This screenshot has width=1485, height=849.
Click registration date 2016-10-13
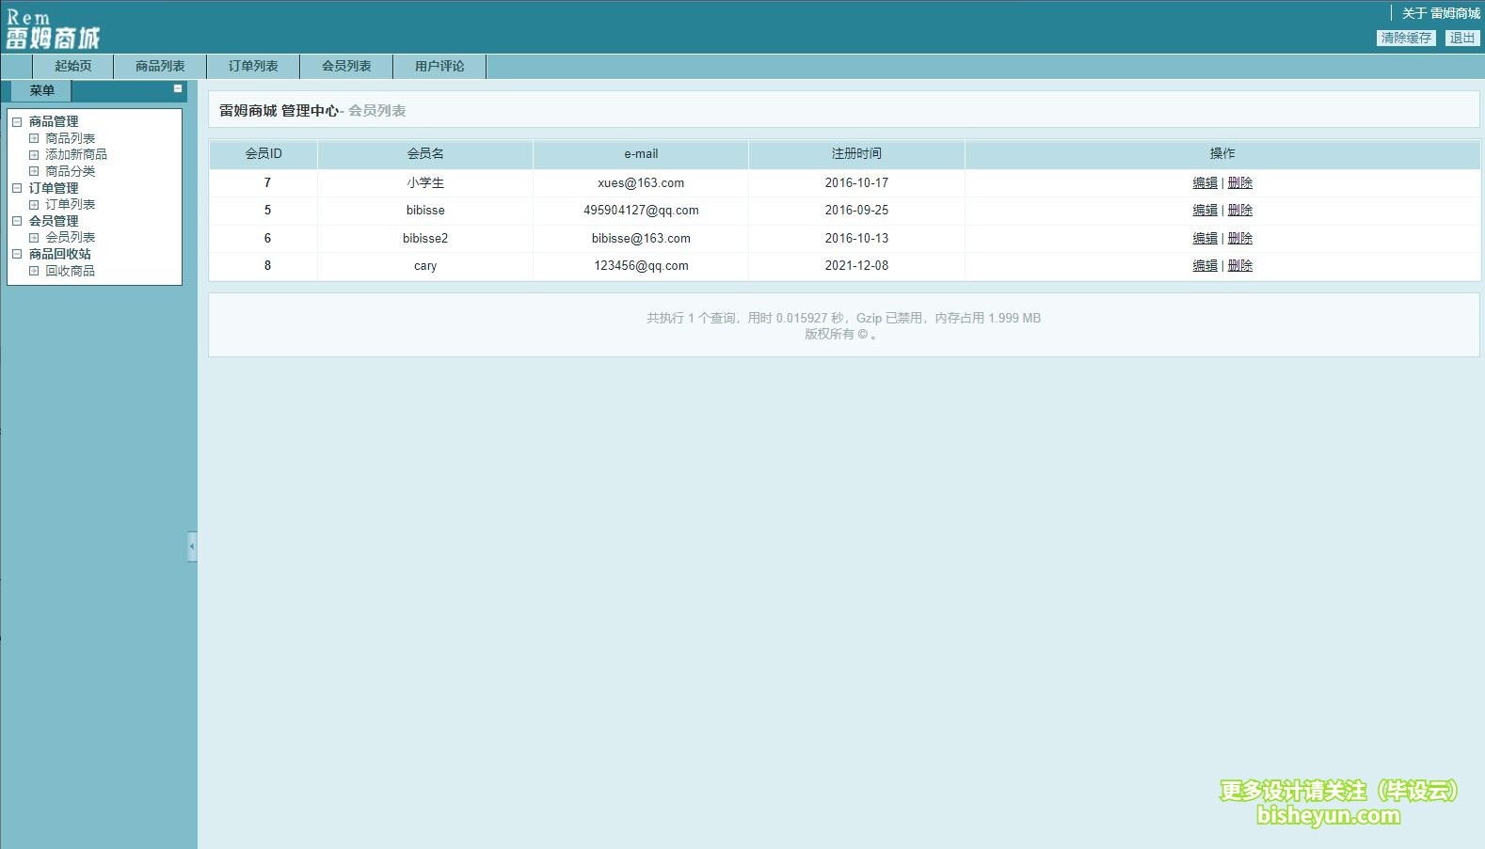[856, 238]
